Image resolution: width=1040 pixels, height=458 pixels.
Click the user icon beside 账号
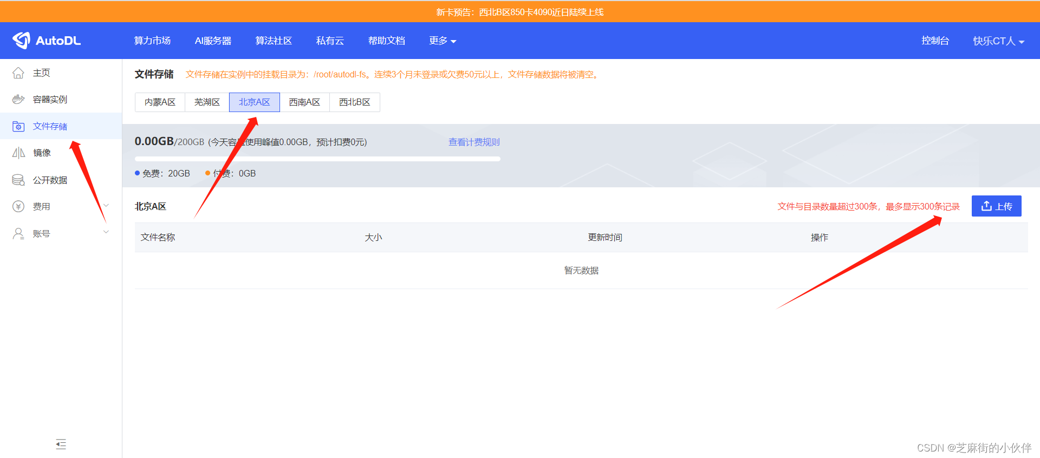click(18, 233)
